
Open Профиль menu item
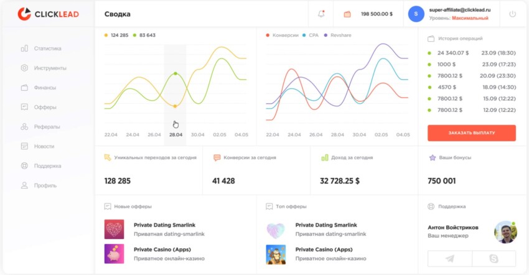click(45, 185)
